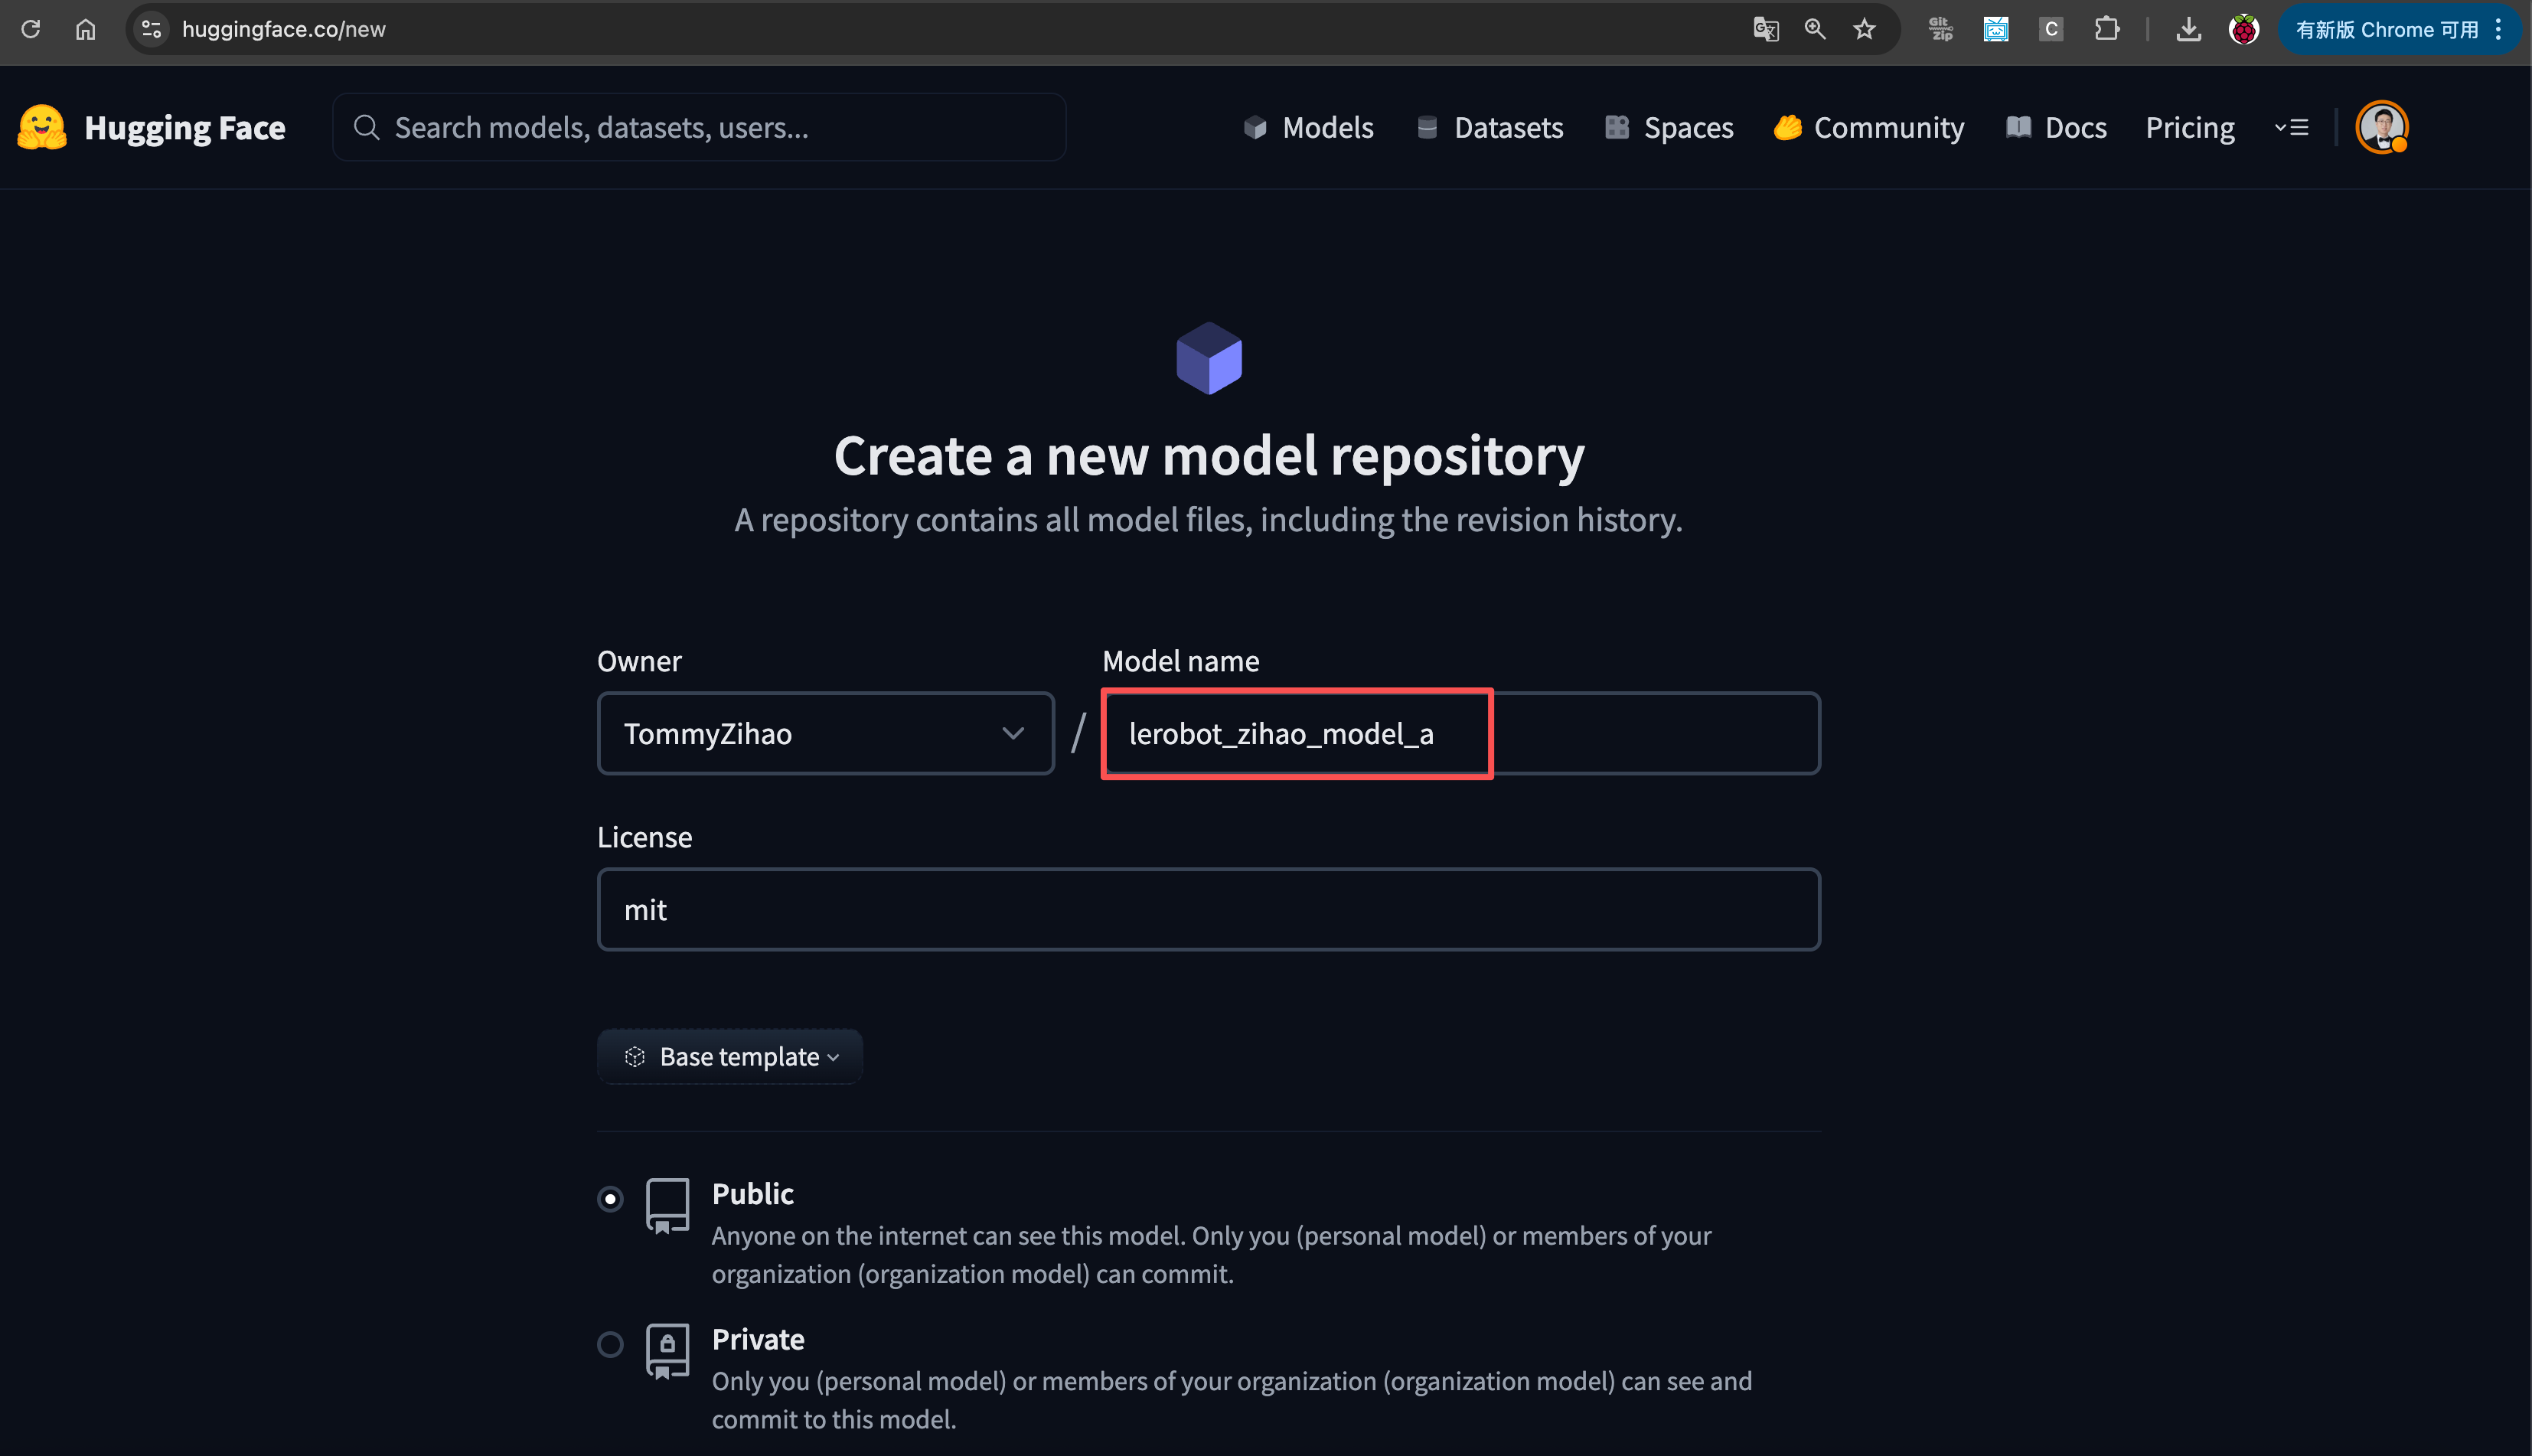Screen dimensions: 2532x1456
Task: Open the user avatar menu
Action: click(x=2382, y=127)
